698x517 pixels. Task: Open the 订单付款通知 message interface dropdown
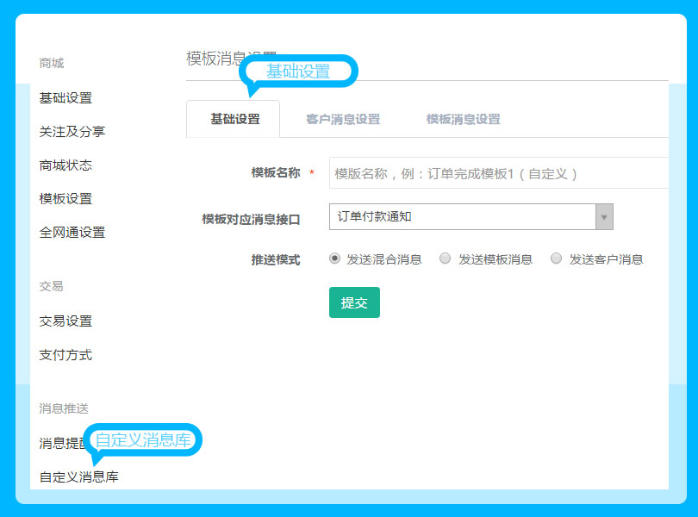[462, 217]
